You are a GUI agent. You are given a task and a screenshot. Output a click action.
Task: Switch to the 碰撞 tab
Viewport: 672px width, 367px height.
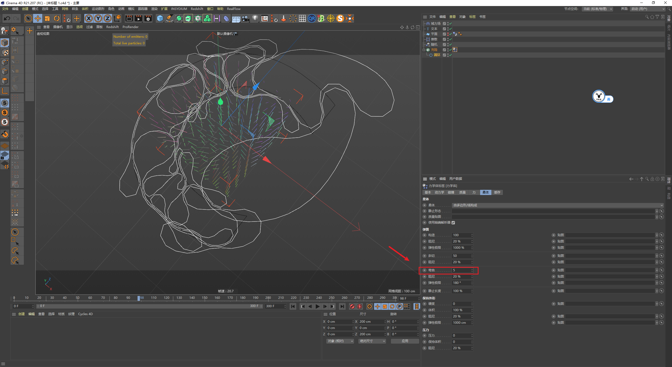(451, 192)
